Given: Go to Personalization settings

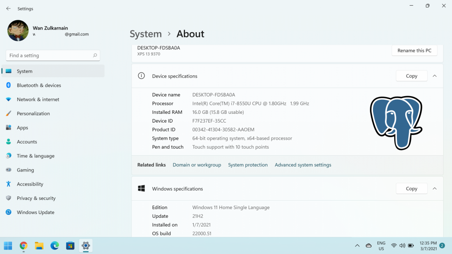Looking at the screenshot, I should pyautogui.click(x=33, y=113).
